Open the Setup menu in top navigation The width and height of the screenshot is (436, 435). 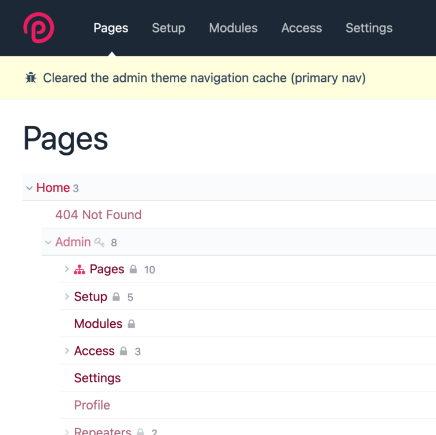pos(168,28)
